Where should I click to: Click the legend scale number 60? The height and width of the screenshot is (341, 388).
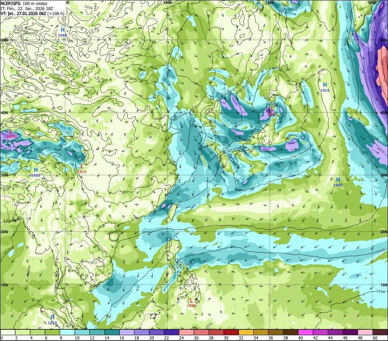[x=375, y=338]
